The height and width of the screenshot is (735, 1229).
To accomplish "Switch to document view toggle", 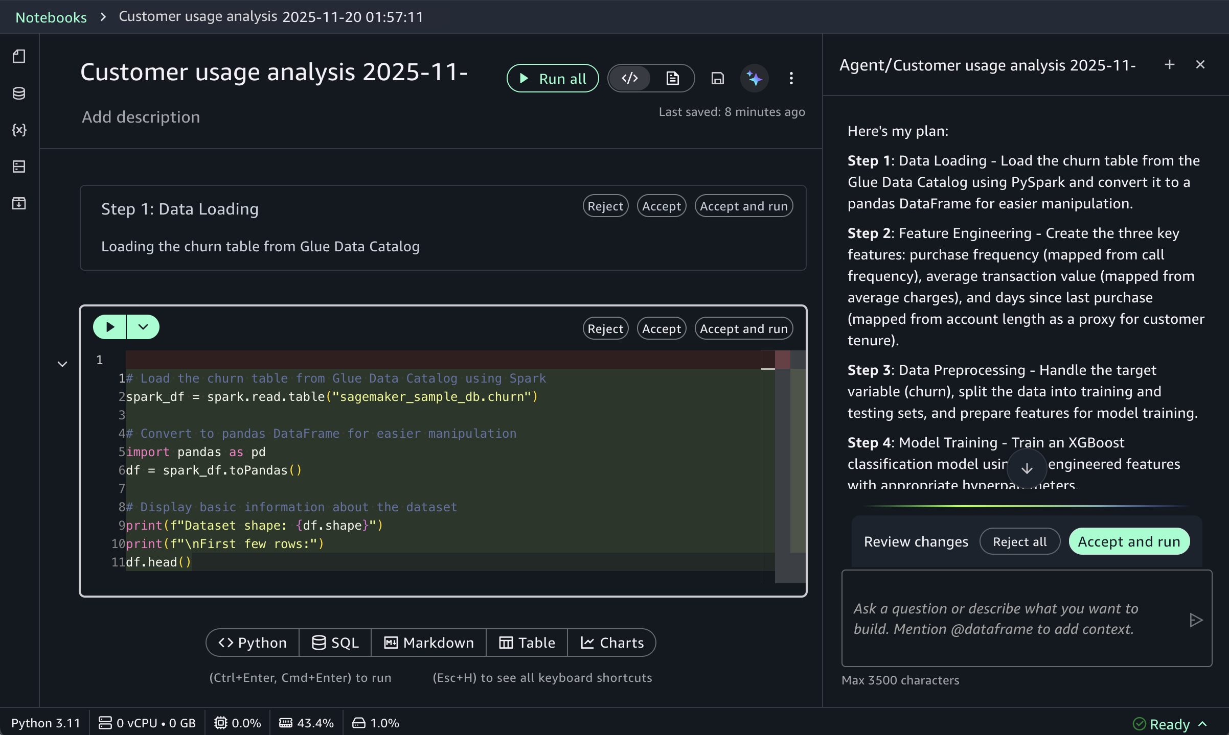I will click(672, 78).
